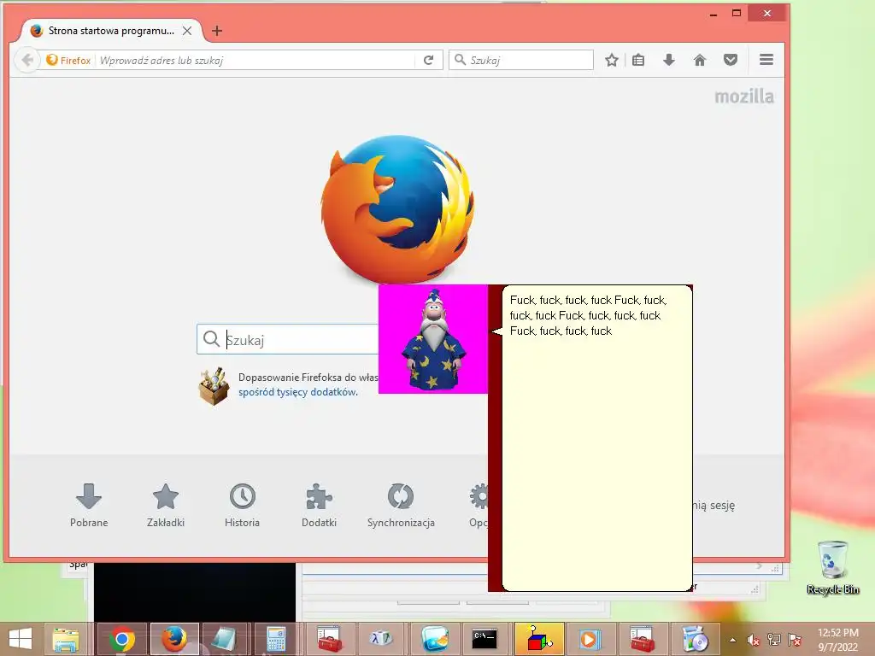The image size is (875, 656).
Task: Open the Action Center flag icon
Action: tap(795, 640)
